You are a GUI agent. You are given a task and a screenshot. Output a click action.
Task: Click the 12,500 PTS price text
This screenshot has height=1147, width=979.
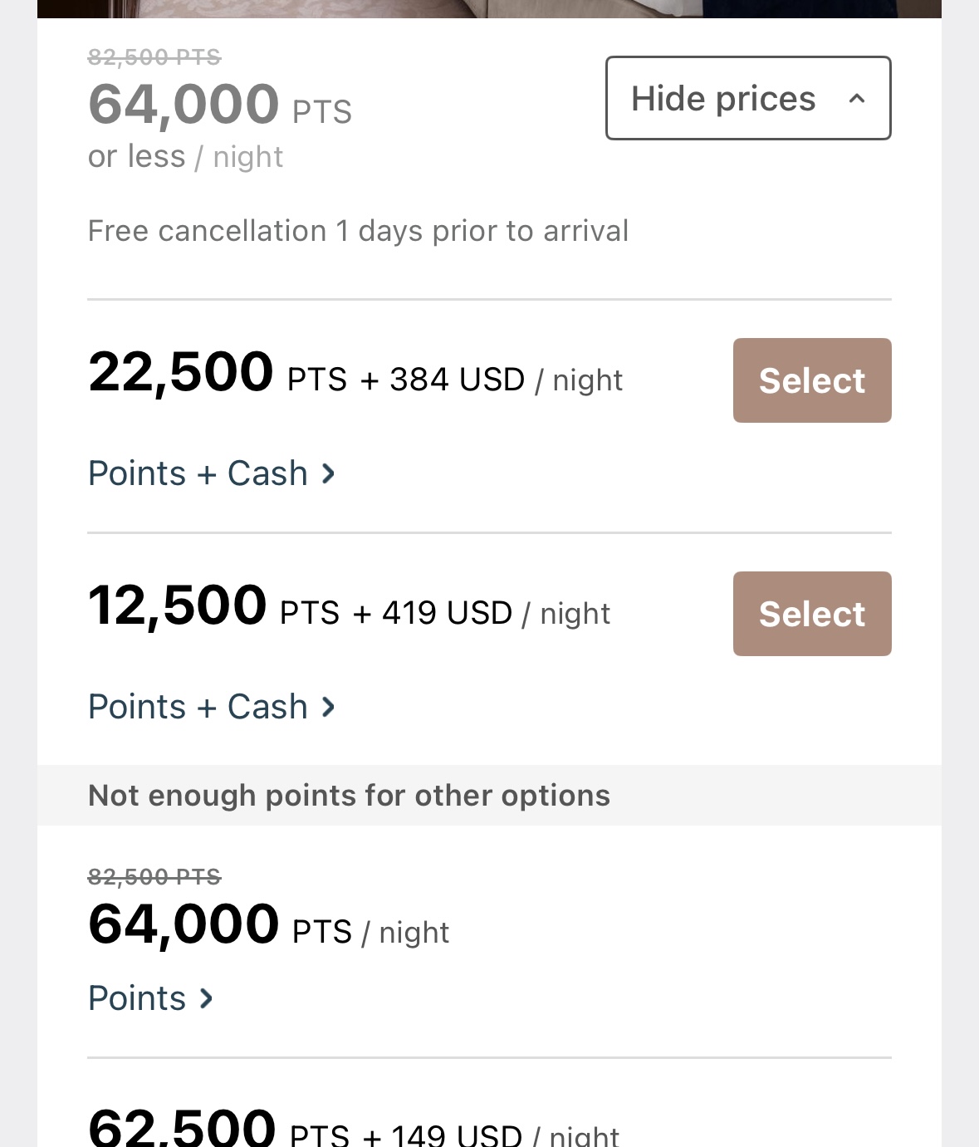pyautogui.click(x=178, y=605)
